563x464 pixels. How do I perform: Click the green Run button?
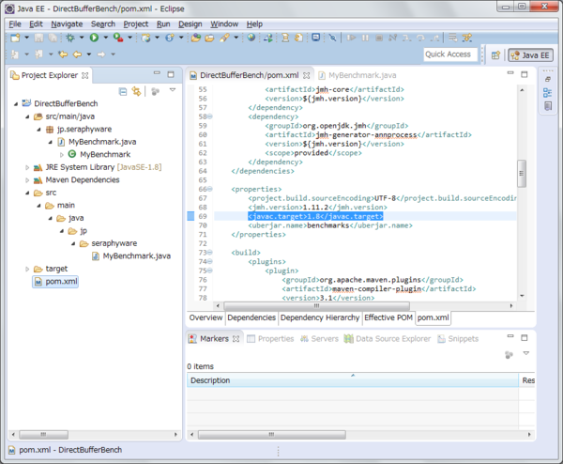coord(94,38)
